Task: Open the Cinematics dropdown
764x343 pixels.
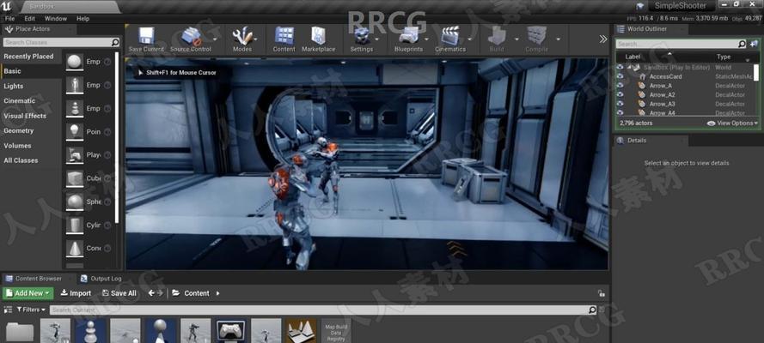Action: (x=470, y=39)
